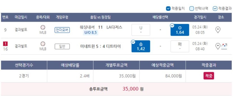Screen dimensions: 233x107
Task: Click the 마감일시 column header
Action: click(x=21, y=17)
